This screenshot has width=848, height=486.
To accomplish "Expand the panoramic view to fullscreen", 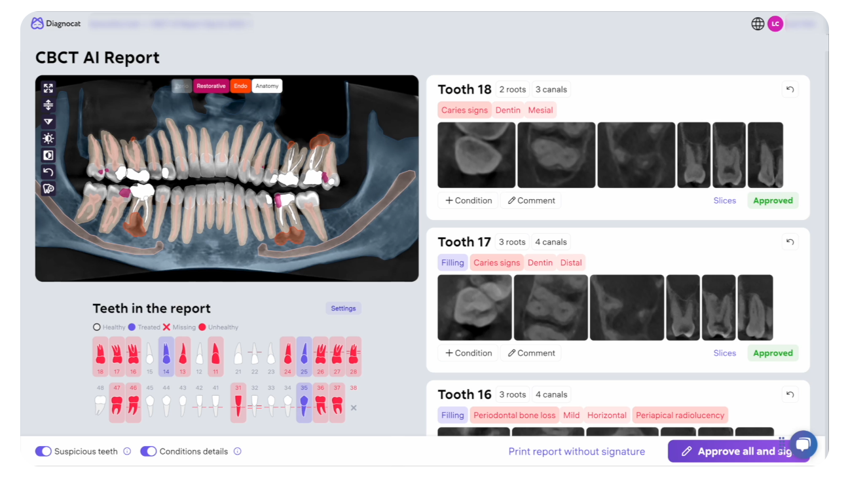I will pyautogui.click(x=48, y=88).
